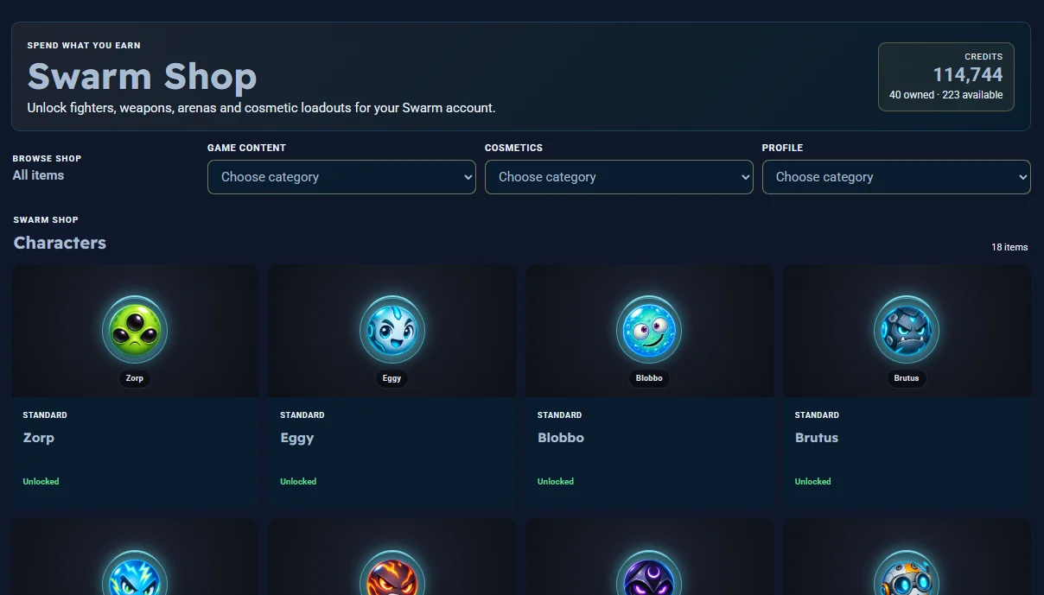Select Brutus's armored robot avatar
Image resolution: width=1044 pixels, height=595 pixels.
(907, 329)
